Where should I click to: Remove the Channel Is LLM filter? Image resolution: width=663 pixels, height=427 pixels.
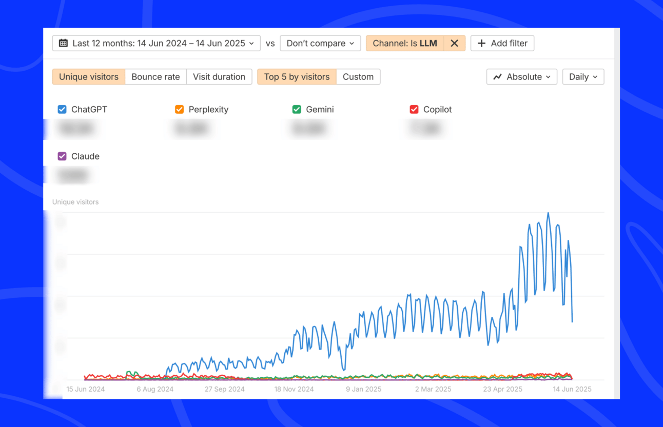pos(454,43)
